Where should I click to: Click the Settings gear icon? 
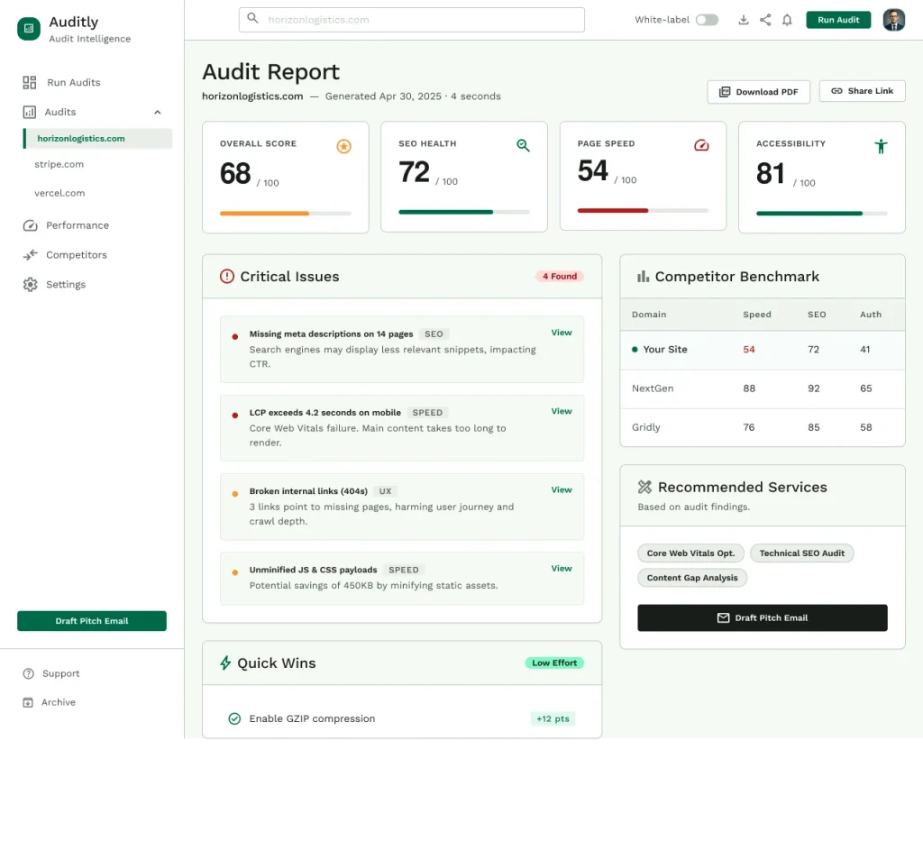point(30,284)
